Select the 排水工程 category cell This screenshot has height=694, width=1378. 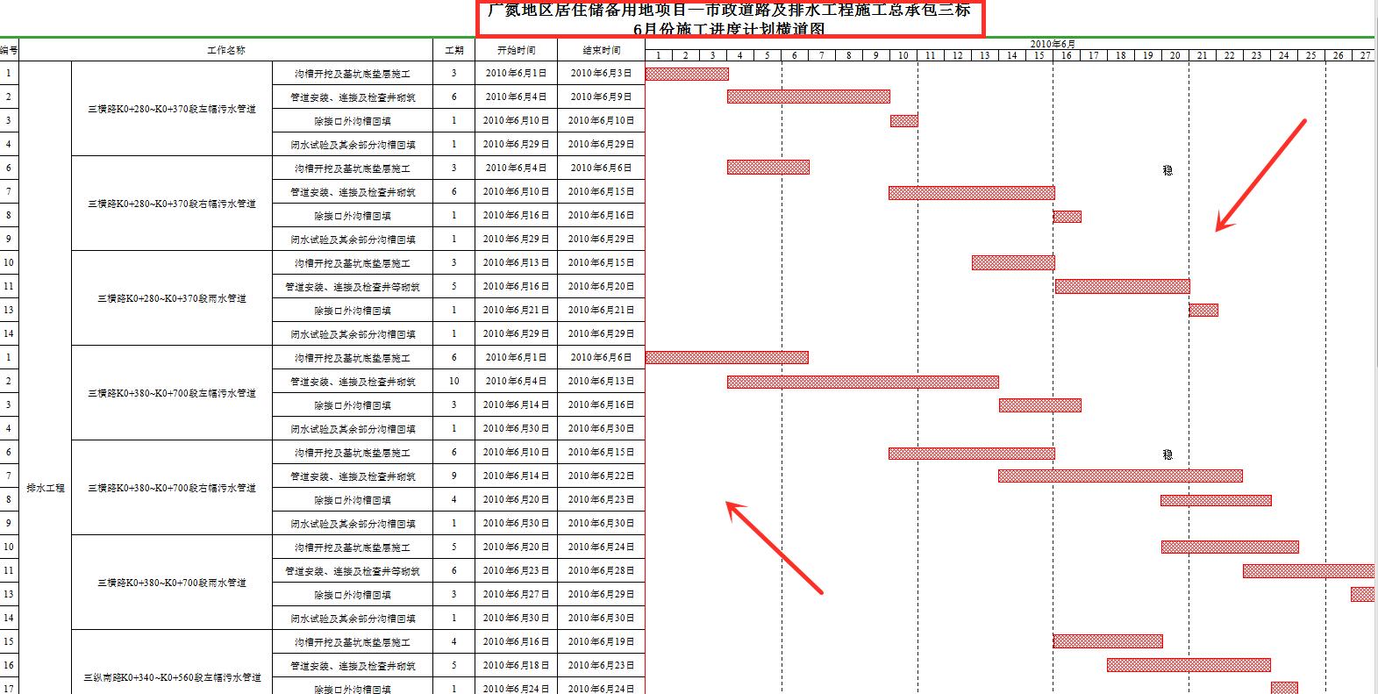pos(46,488)
